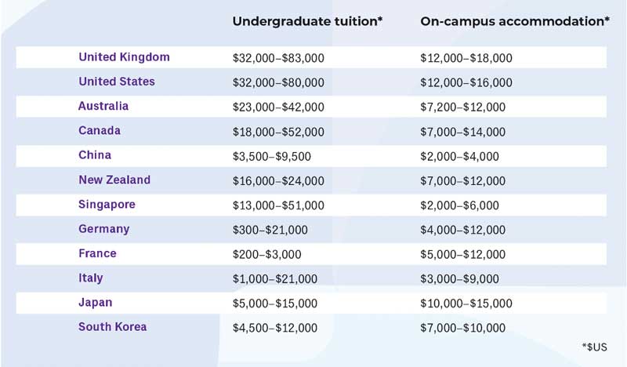
Task: Select the Canada country label
Action: 100,131
